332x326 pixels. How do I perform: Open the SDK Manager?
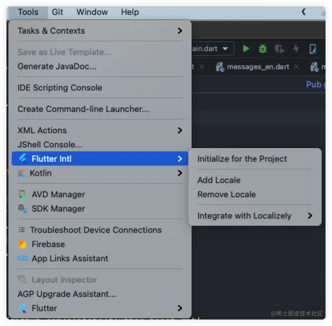pyautogui.click(x=58, y=209)
